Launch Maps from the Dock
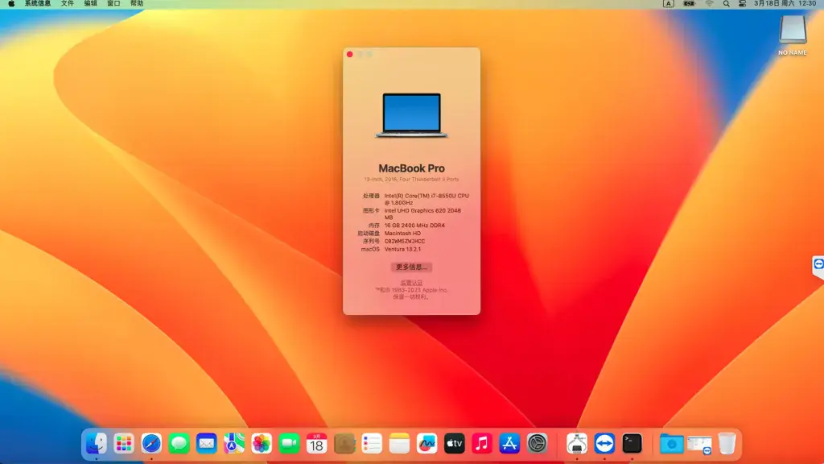Image resolution: width=824 pixels, height=464 pixels. tap(234, 444)
